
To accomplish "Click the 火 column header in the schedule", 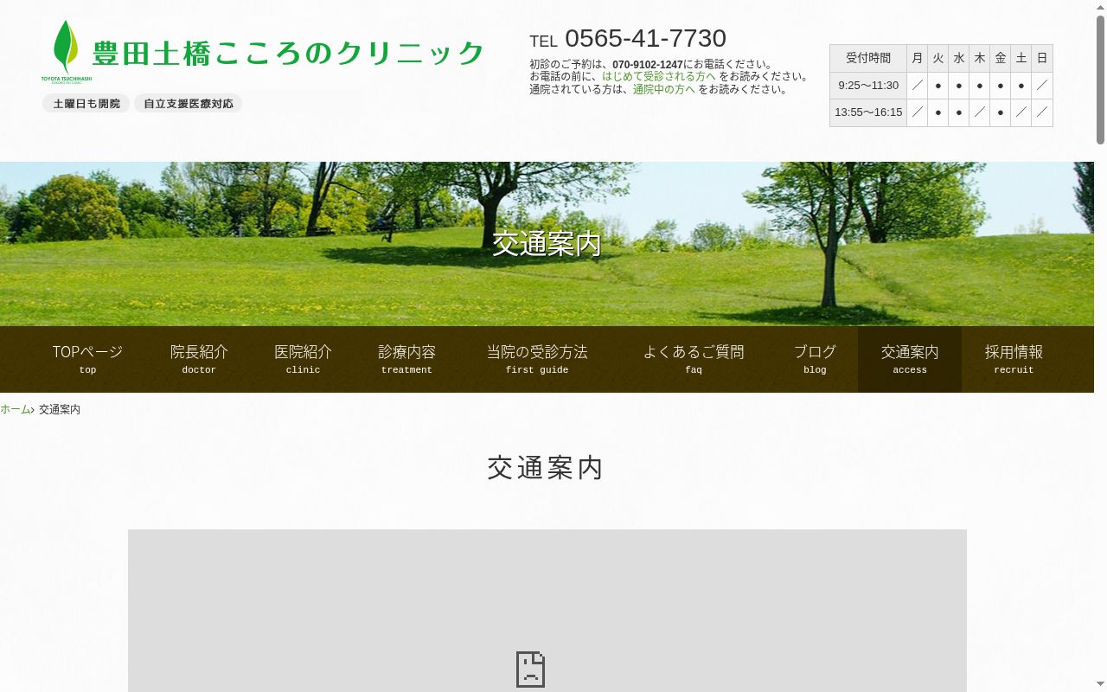I will [x=938, y=58].
